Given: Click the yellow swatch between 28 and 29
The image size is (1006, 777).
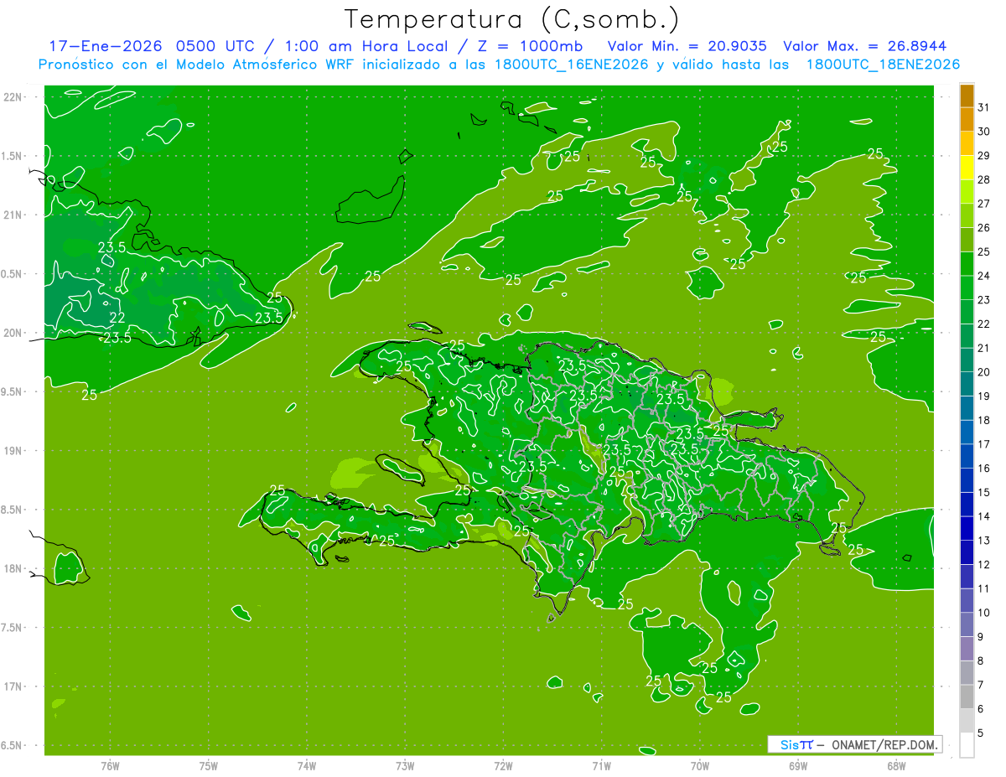Looking at the screenshot, I should click(967, 168).
